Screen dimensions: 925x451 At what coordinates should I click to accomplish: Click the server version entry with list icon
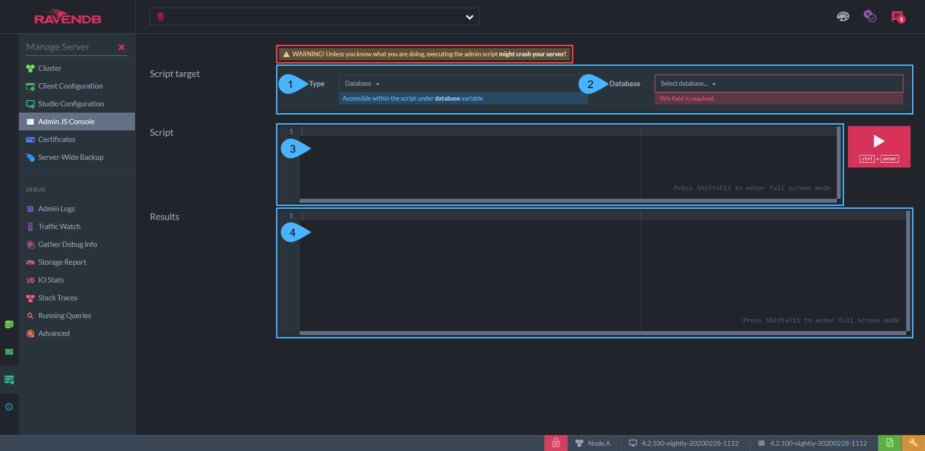pos(813,443)
